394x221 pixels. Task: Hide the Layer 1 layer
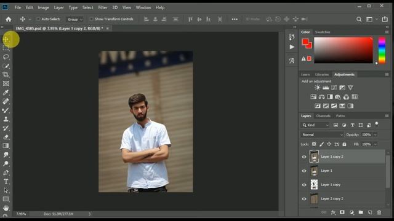click(x=304, y=171)
